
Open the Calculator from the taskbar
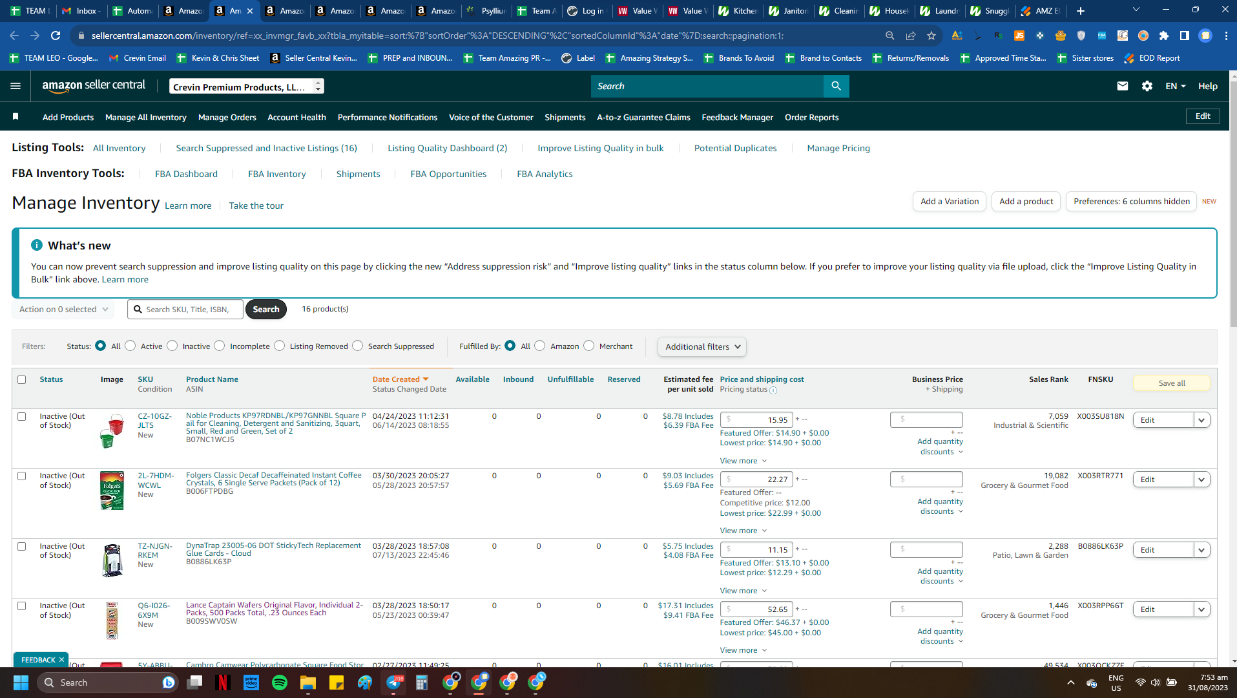[x=422, y=682]
